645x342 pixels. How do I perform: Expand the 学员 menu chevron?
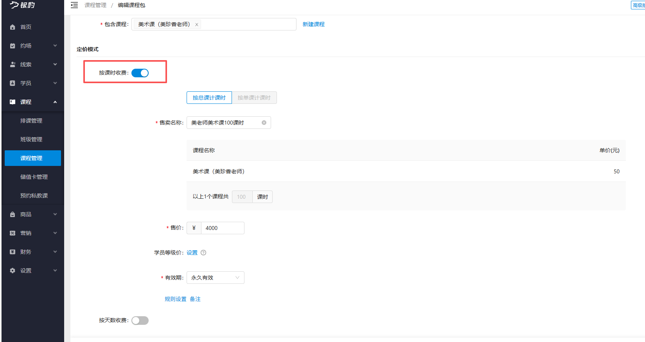coord(55,83)
